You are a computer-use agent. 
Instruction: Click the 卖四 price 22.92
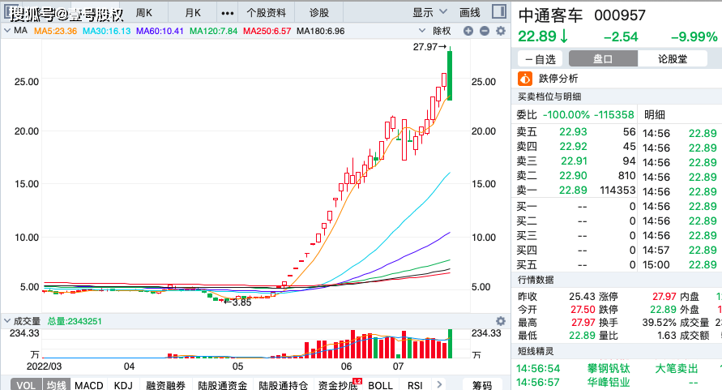point(573,146)
